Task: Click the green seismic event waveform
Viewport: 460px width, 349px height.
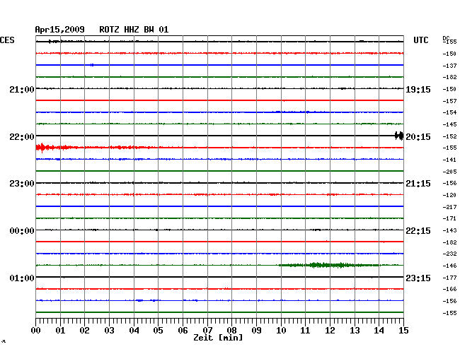Action: coord(328,265)
